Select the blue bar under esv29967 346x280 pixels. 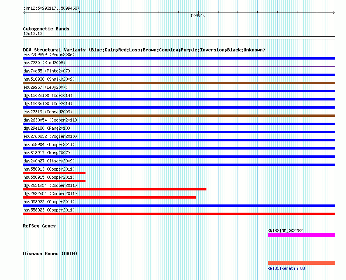pyautogui.click(x=179, y=91)
